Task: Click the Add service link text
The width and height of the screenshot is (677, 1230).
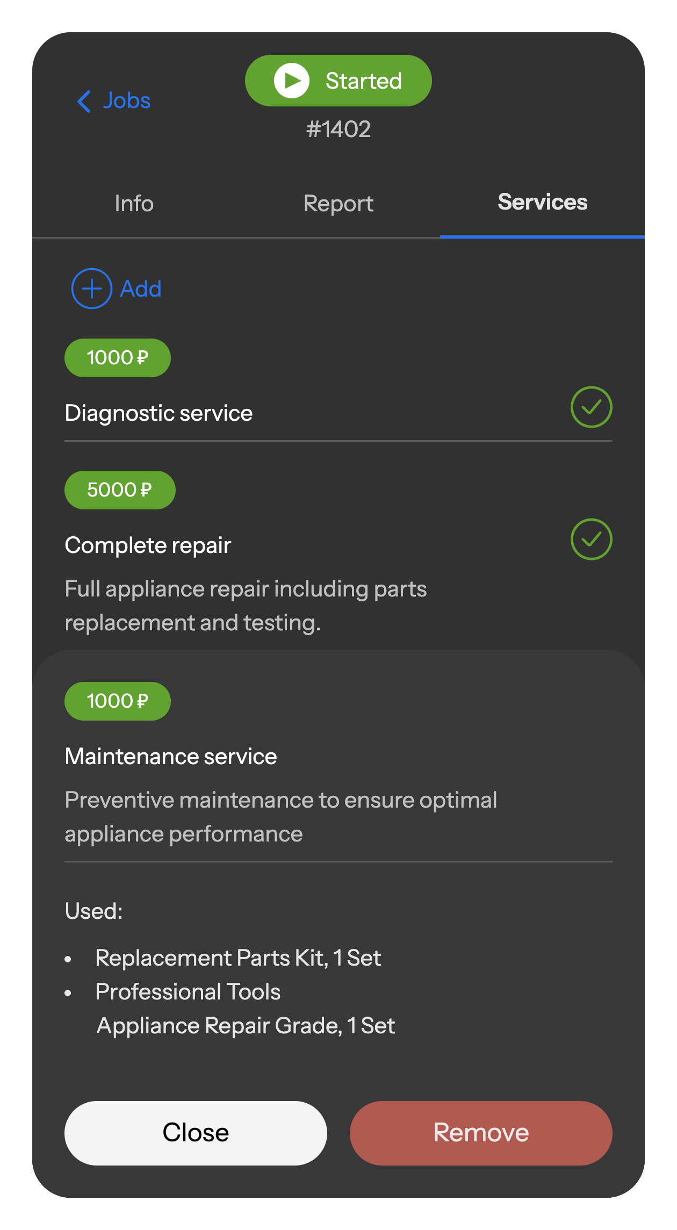Action: [x=141, y=289]
